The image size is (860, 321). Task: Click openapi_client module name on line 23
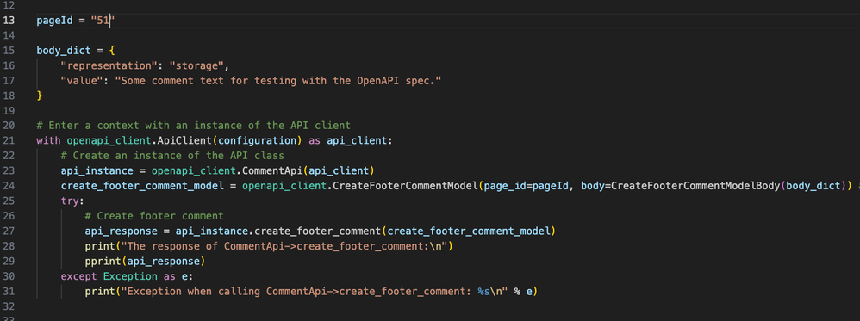[x=193, y=170]
